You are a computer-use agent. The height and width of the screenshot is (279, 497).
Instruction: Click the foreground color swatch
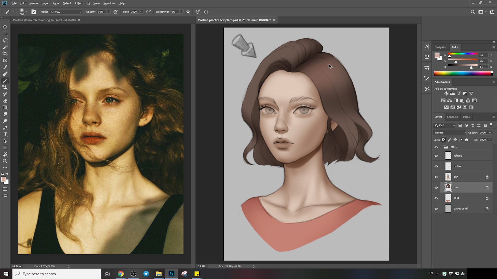pyautogui.click(x=4, y=179)
